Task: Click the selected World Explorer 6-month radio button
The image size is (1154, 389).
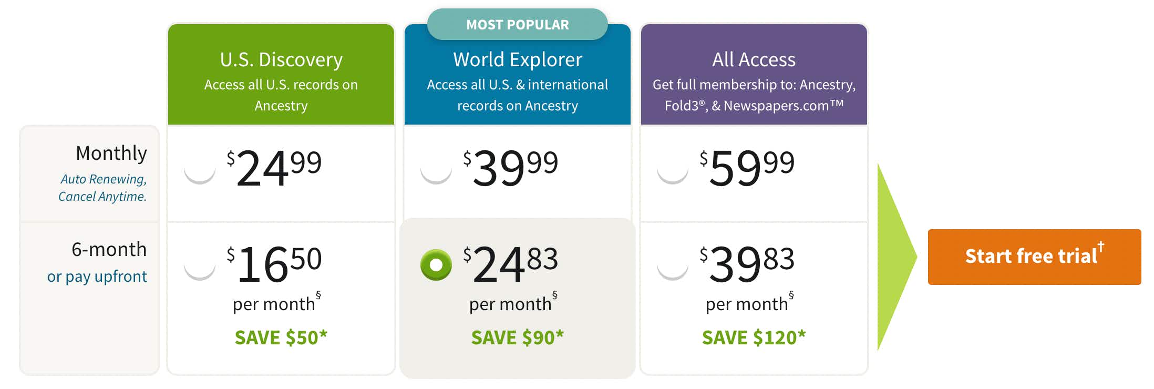Action: pos(436,265)
